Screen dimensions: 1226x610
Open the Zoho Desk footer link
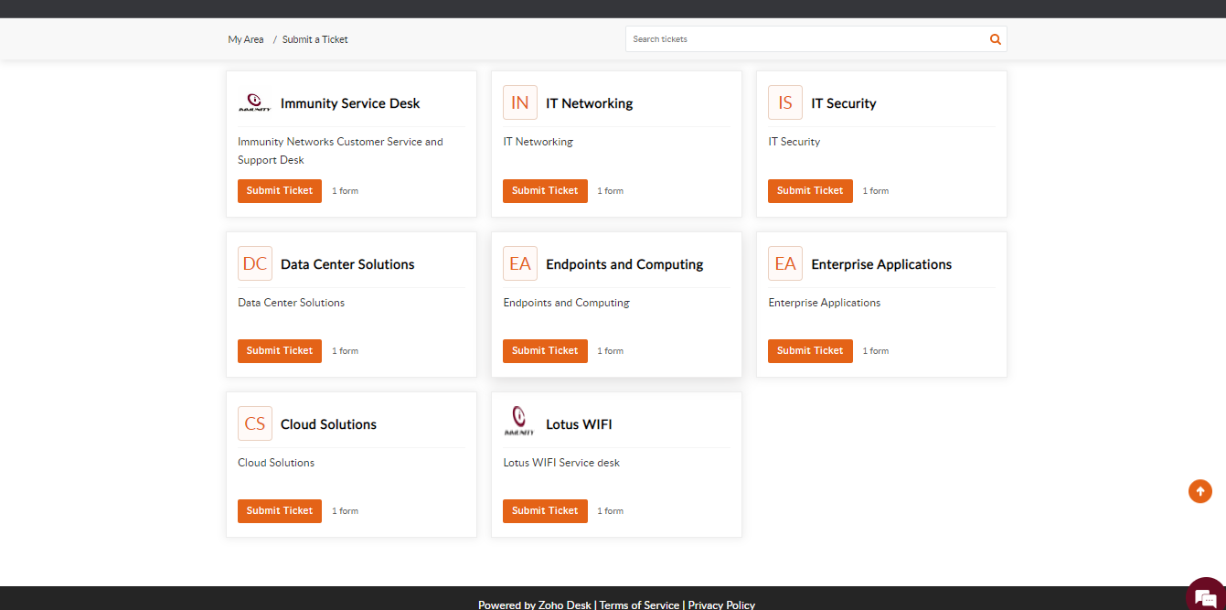(x=565, y=605)
